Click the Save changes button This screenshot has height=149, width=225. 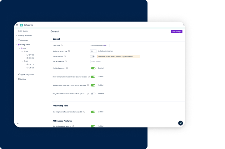[x=177, y=32]
